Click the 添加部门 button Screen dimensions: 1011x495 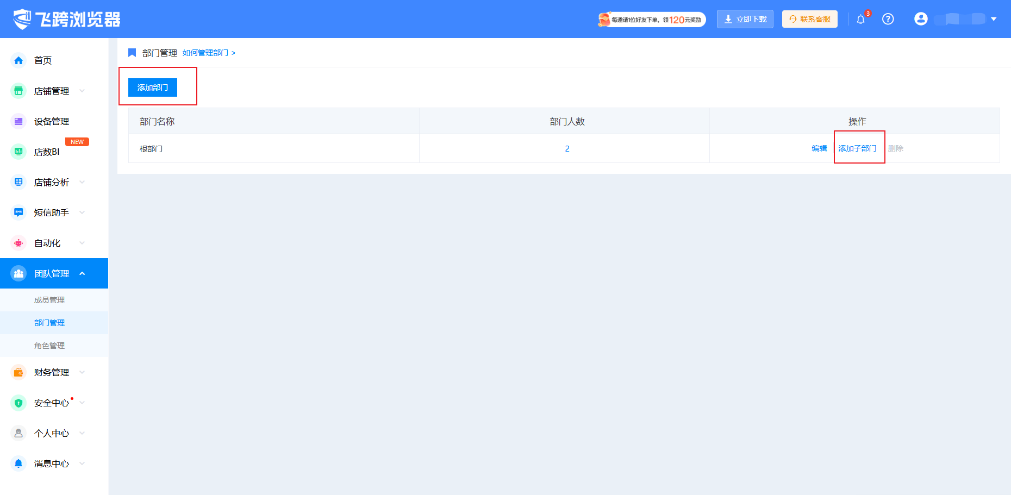[153, 87]
